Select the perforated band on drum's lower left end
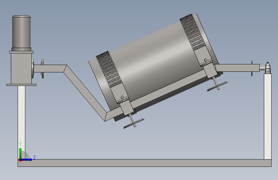 coord(109,70)
